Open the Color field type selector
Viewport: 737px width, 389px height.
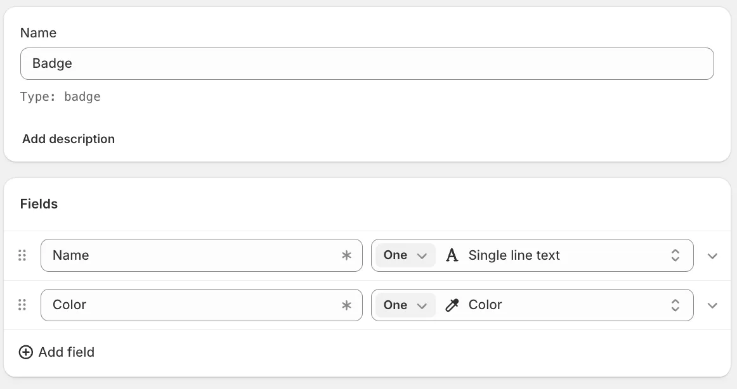(558, 305)
